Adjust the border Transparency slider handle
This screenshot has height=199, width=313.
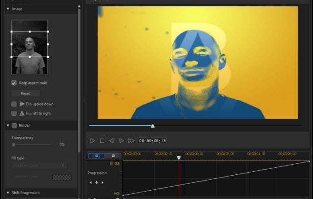tap(13, 145)
